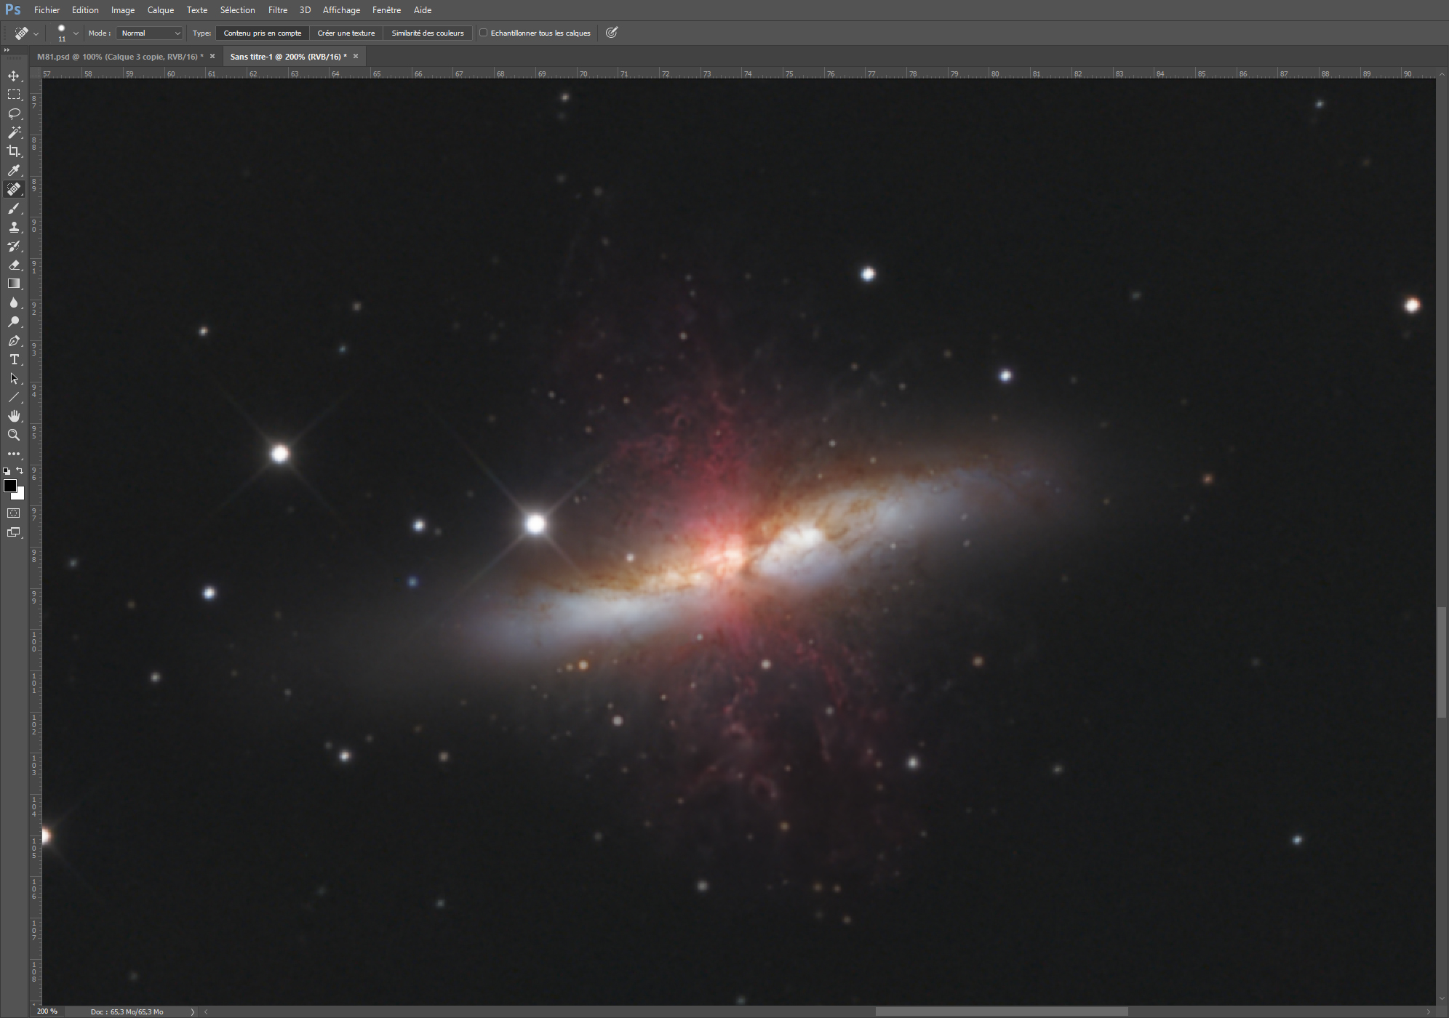The image size is (1449, 1018).
Task: Enable Echantillonner tous les calques checkbox
Action: [x=483, y=33]
